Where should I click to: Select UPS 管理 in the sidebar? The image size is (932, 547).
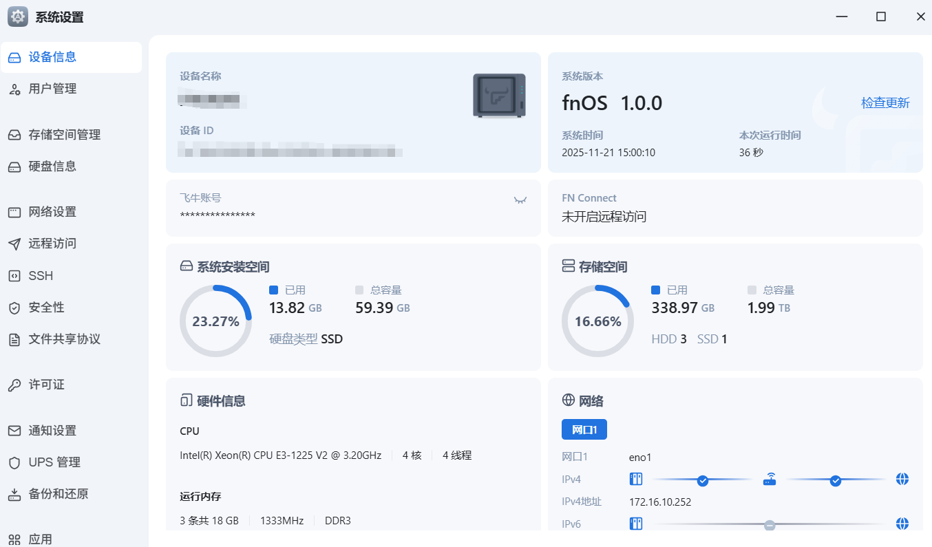click(x=72, y=462)
